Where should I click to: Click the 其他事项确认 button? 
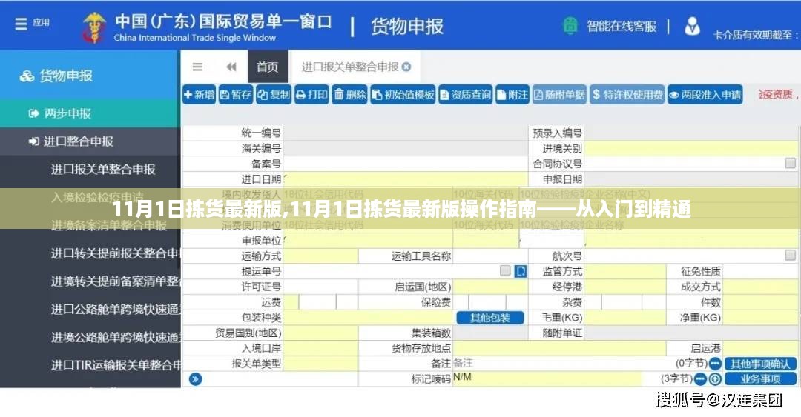[x=760, y=364]
